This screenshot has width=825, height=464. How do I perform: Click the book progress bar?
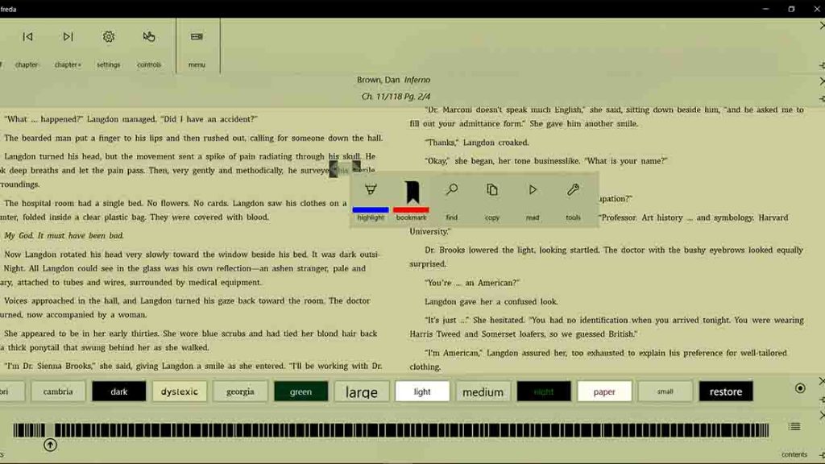(x=391, y=430)
